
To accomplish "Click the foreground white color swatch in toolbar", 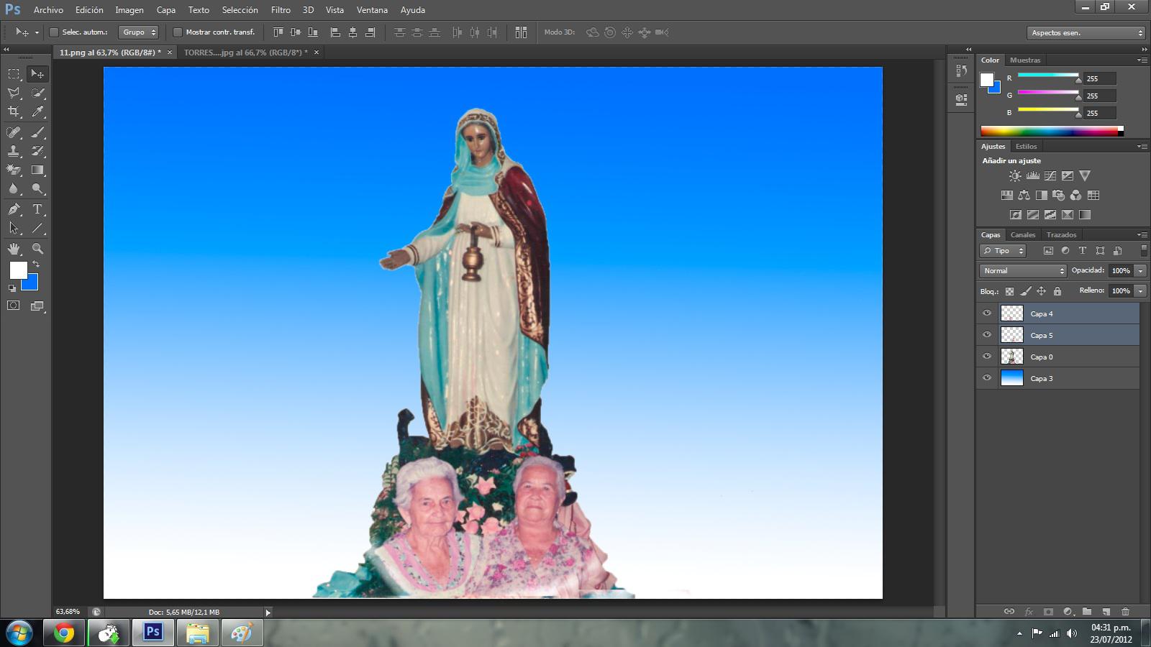I will pos(18,270).
